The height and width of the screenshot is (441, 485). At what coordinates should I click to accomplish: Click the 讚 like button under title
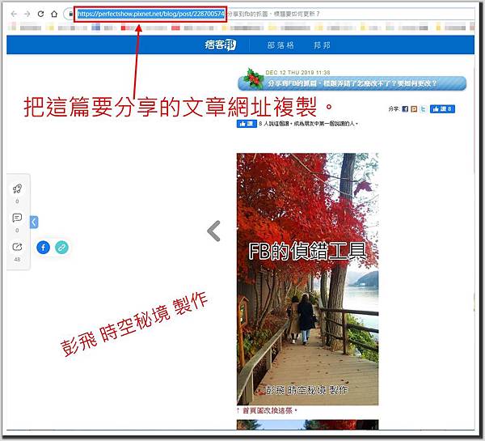tap(247, 124)
